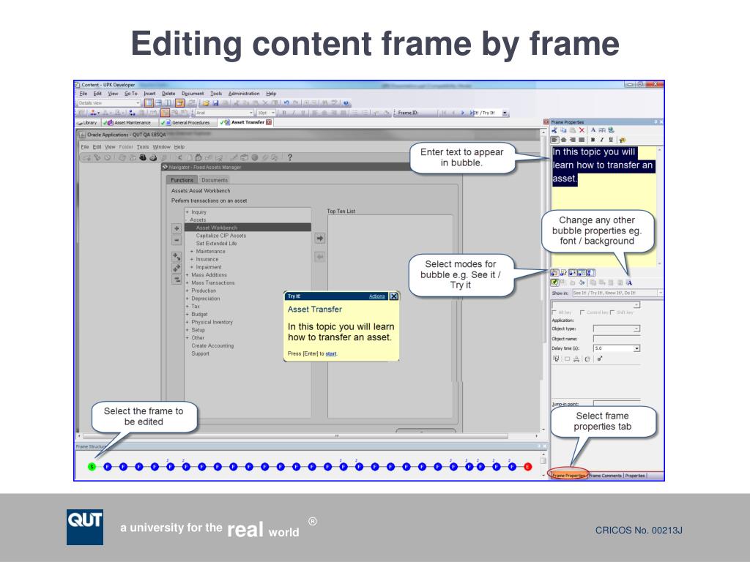
Task: Click the bubble text editing area
Action: pos(604,206)
